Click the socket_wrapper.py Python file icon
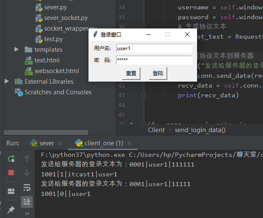The height and width of the screenshot is (218, 263). [x=39, y=29]
